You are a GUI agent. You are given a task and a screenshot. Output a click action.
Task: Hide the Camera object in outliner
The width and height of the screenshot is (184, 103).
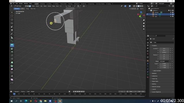(x=171, y=12)
